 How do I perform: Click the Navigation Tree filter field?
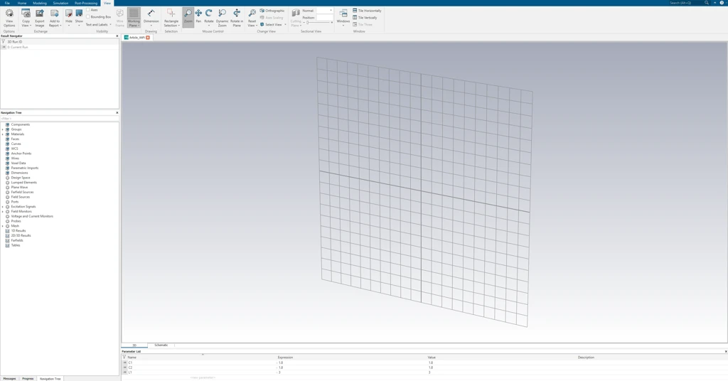60,119
